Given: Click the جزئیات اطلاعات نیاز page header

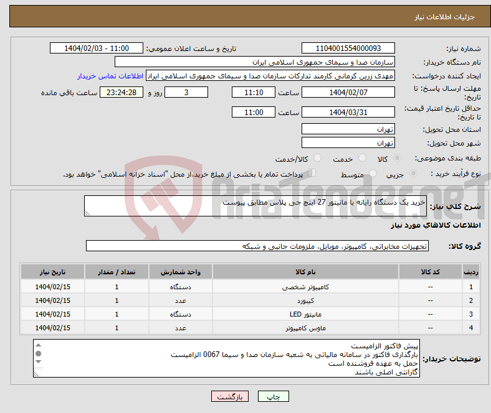Looking at the screenshot, I should pyautogui.click(x=444, y=17).
